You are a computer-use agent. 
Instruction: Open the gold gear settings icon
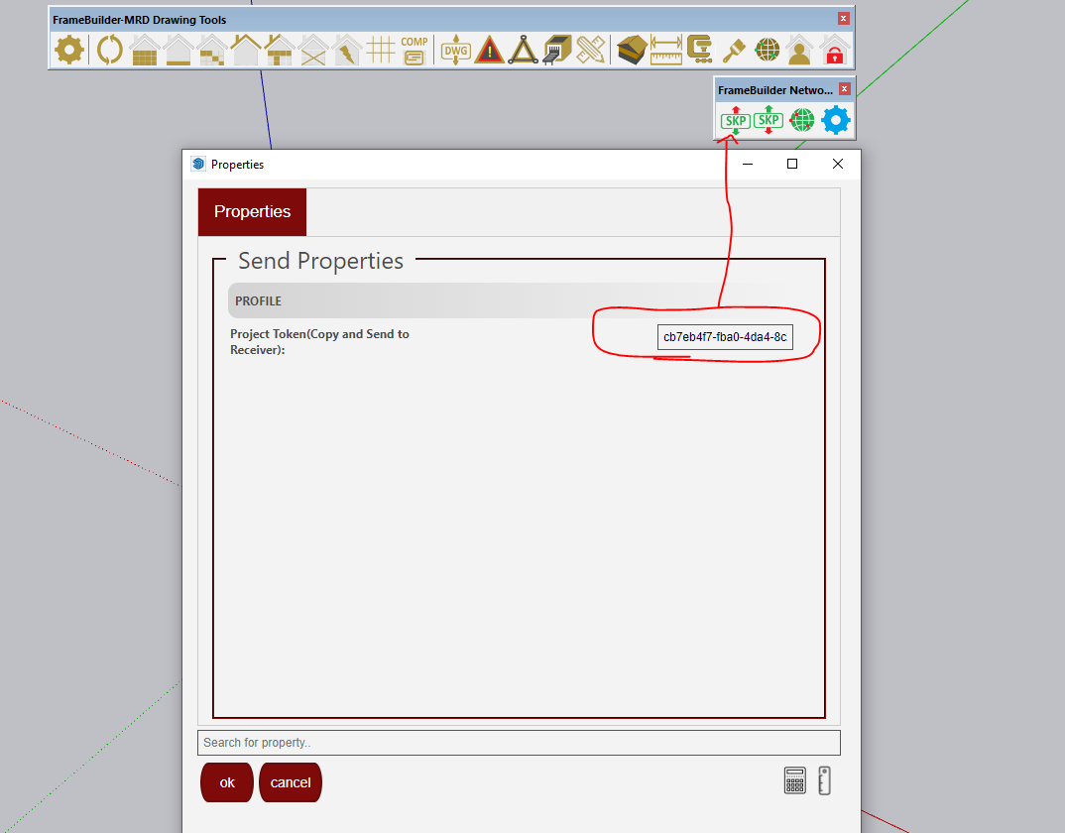coord(69,51)
